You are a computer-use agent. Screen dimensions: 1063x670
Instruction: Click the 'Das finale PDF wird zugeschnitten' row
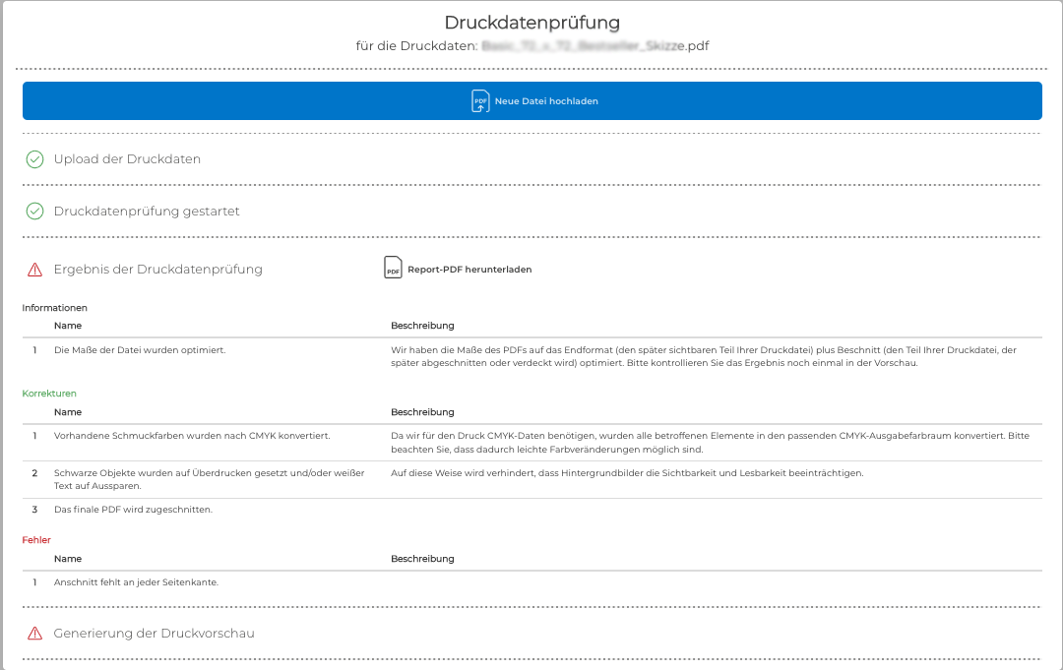[133, 510]
